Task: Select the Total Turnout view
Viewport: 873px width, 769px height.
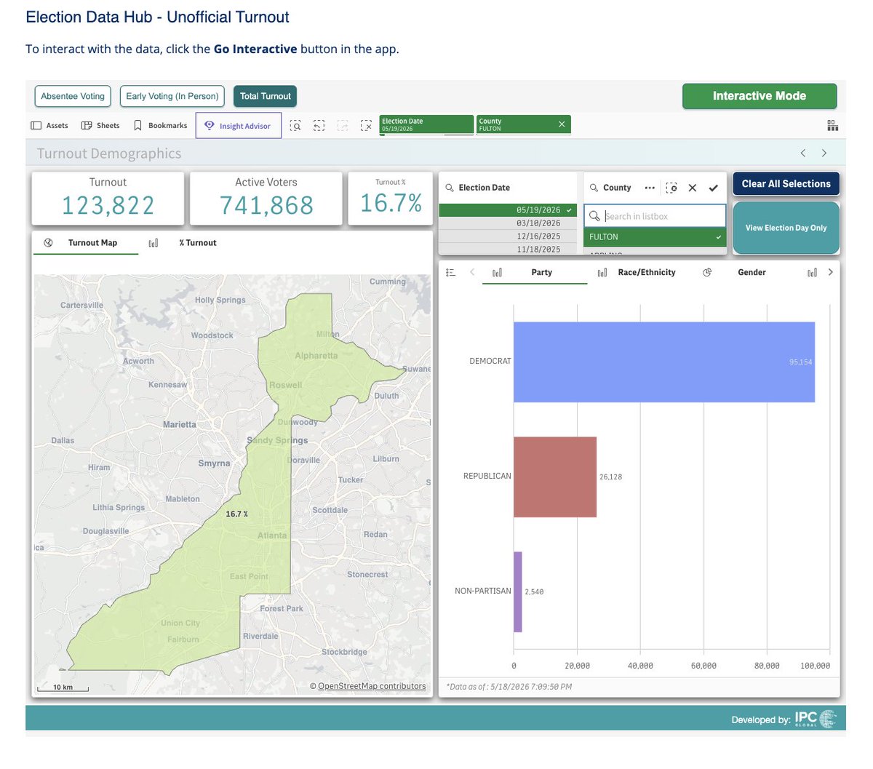Action: pyautogui.click(x=266, y=96)
